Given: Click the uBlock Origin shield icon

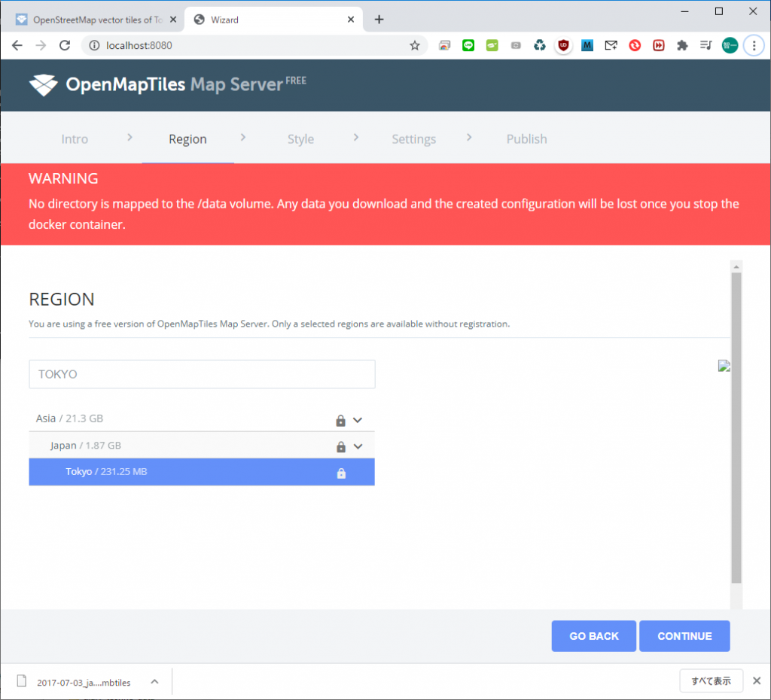Looking at the screenshot, I should pos(563,46).
